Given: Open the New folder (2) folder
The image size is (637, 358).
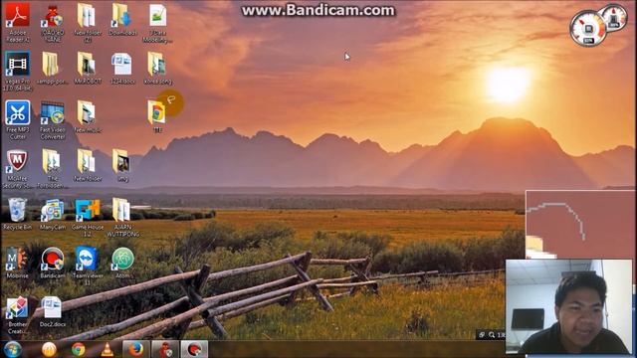Looking at the screenshot, I should tap(87, 22).
